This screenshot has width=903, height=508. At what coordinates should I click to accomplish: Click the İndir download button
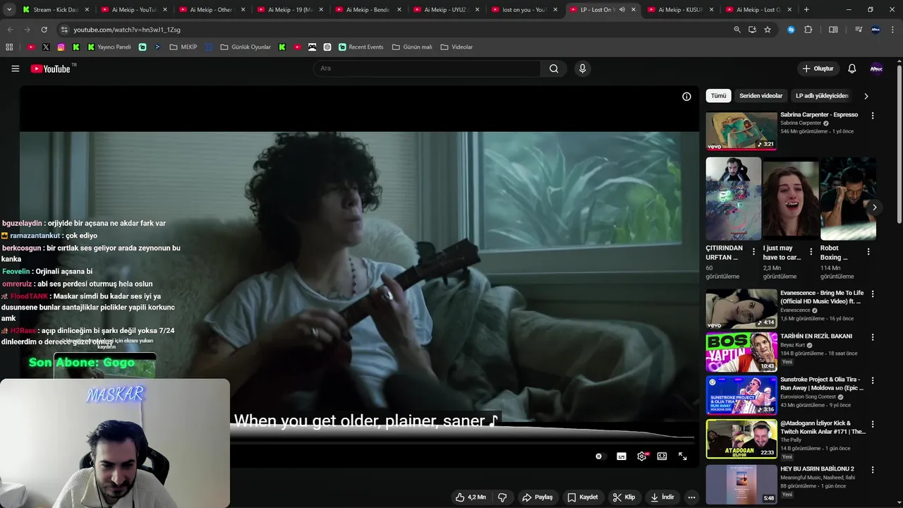pyautogui.click(x=662, y=497)
